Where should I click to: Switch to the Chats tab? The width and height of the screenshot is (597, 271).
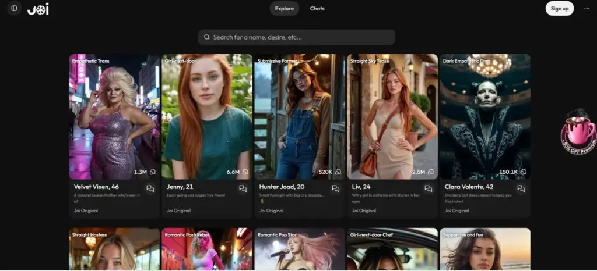coord(317,8)
